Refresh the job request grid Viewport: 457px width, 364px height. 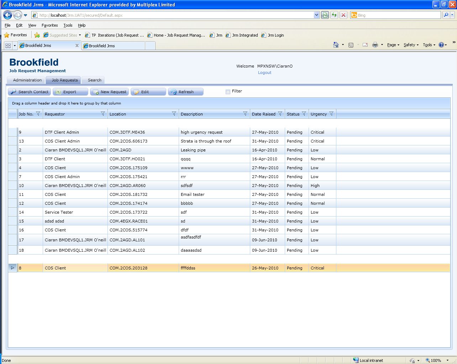[186, 92]
